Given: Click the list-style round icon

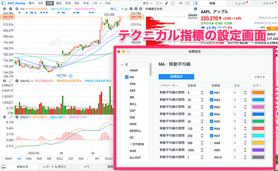Looking at the screenshot, I should 131,9.
